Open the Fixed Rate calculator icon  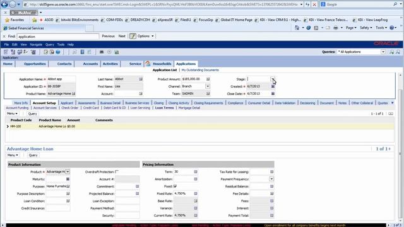tap(196, 194)
